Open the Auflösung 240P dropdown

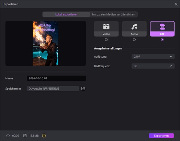[153, 57]
